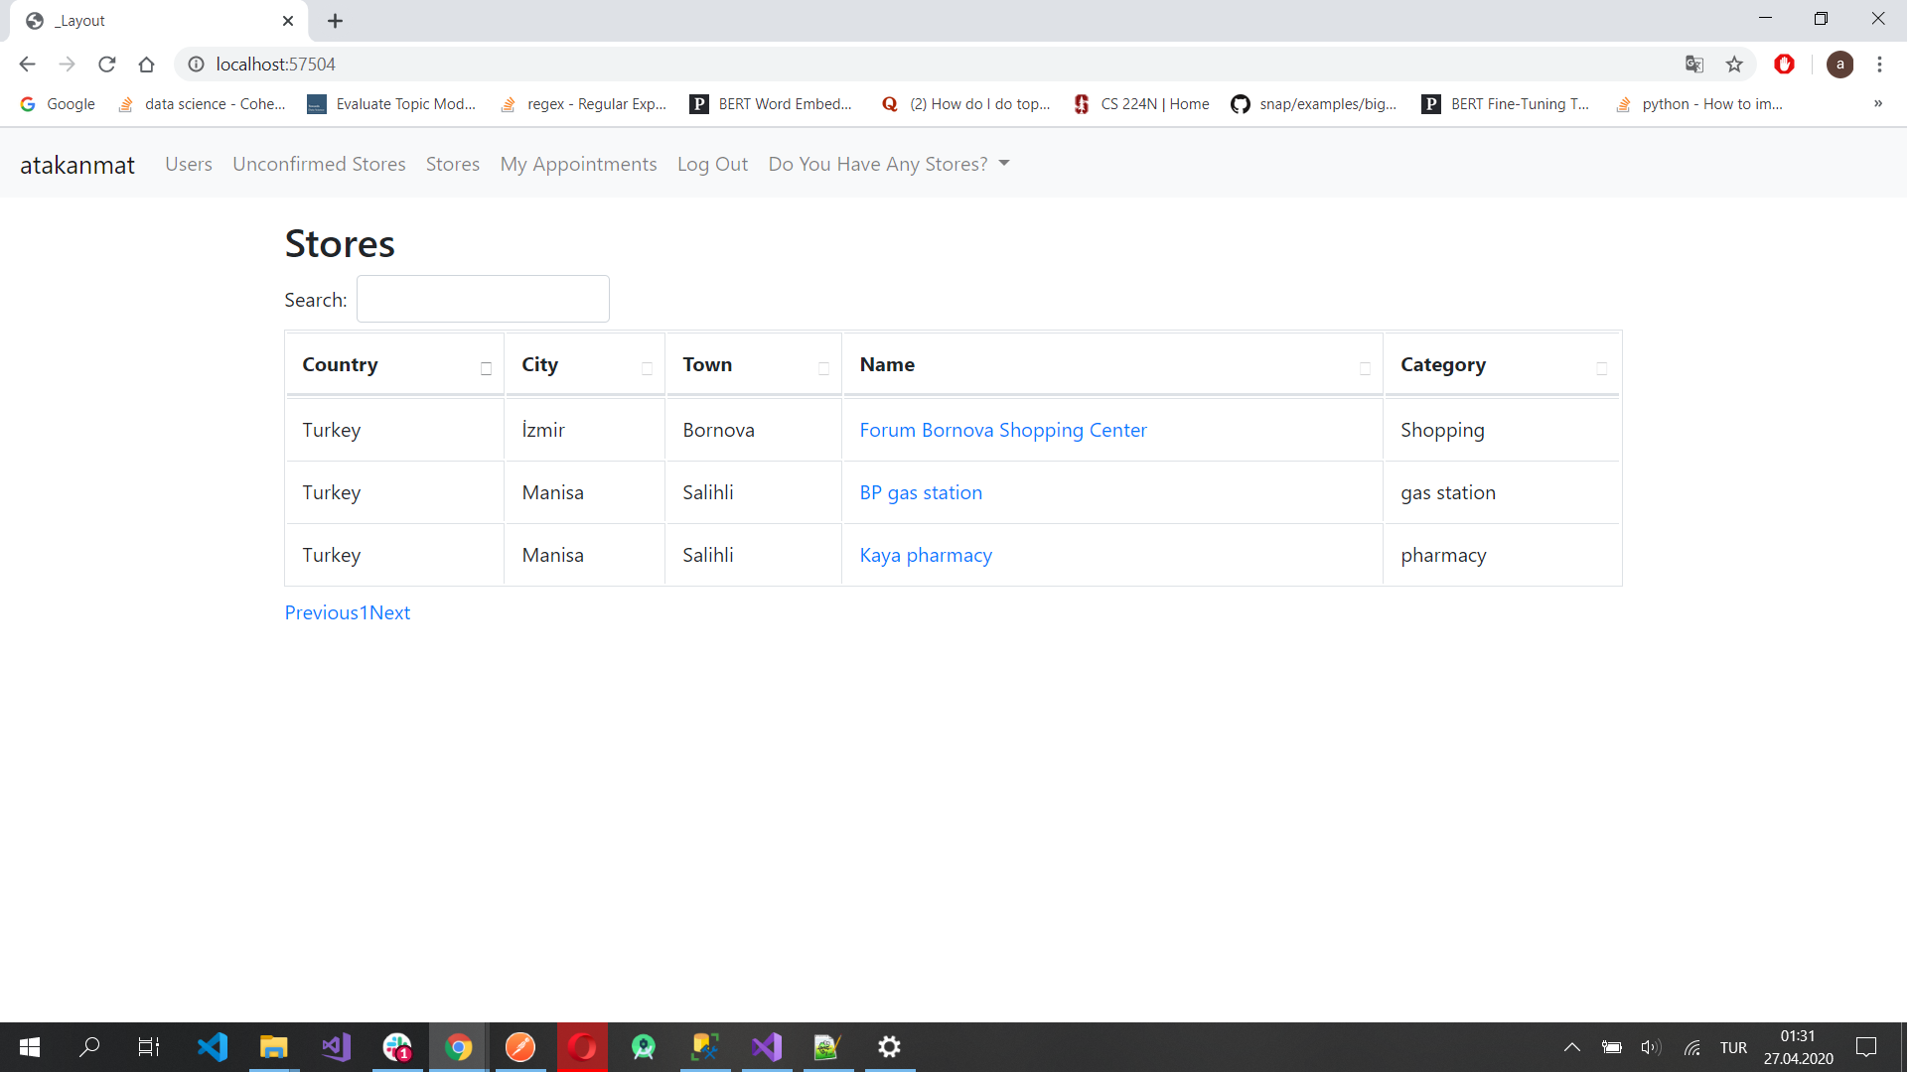The width and height of the screenshot is (1911, 1072).
Task: Go to My Appointments page
Action: click(x=579, y=164)
